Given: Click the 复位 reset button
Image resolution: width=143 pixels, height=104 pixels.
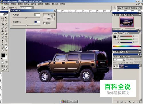Looking at the screenshot, I should click(49, 19).
